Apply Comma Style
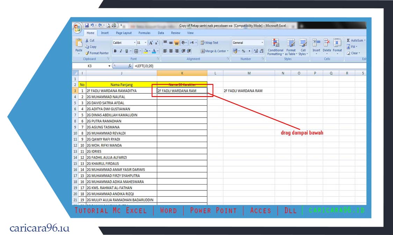Image resolution: width=393 pixels, height=235 pixels. (249, 51)
